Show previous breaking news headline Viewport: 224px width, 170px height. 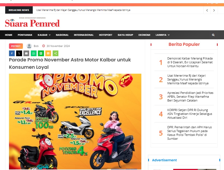pos(207,10)
